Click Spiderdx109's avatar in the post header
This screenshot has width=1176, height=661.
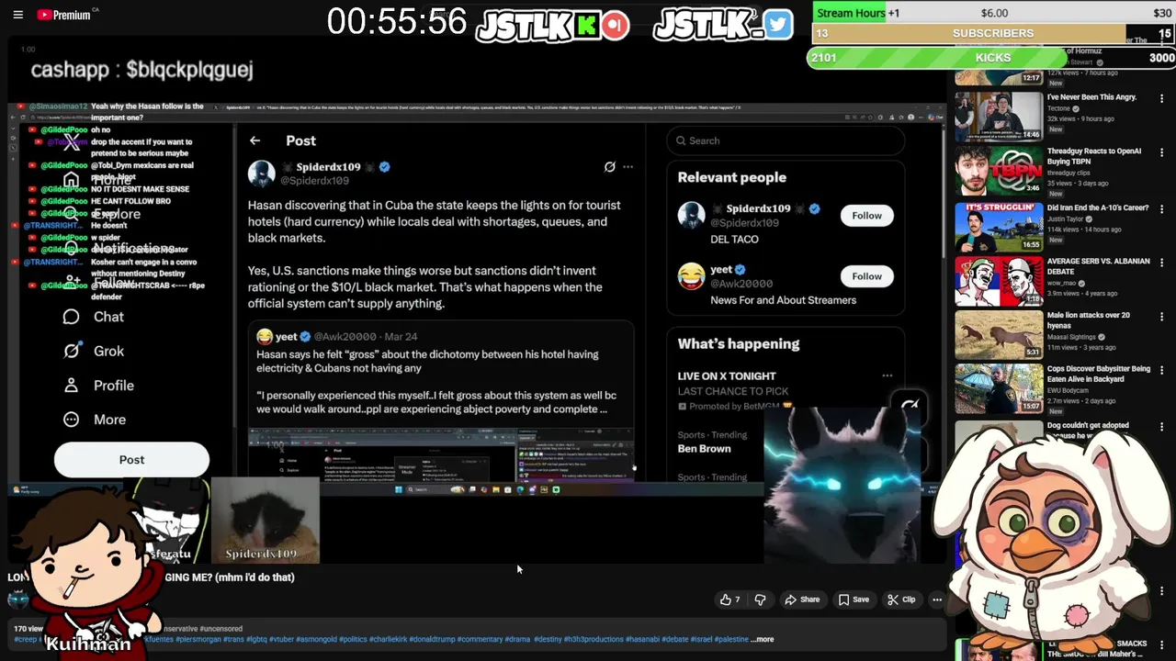click(x=262, y=174)
